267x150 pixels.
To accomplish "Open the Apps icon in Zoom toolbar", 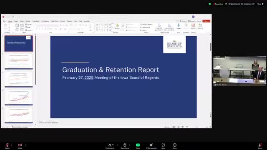I will coord(163,146).
